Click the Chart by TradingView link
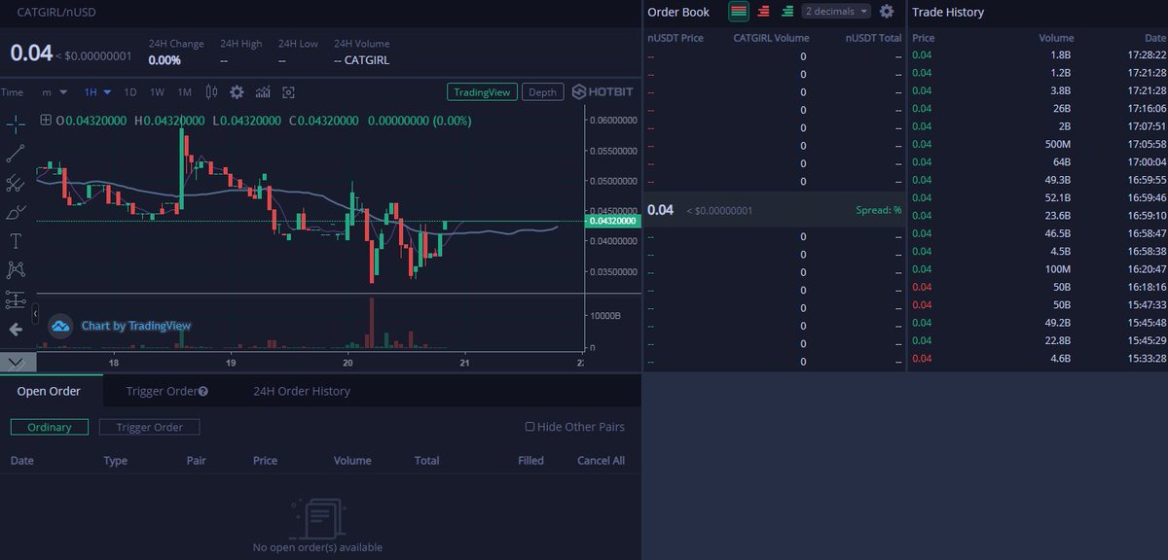The width and height of the screenshot is (1168, 560). click(x=135, y=326)
